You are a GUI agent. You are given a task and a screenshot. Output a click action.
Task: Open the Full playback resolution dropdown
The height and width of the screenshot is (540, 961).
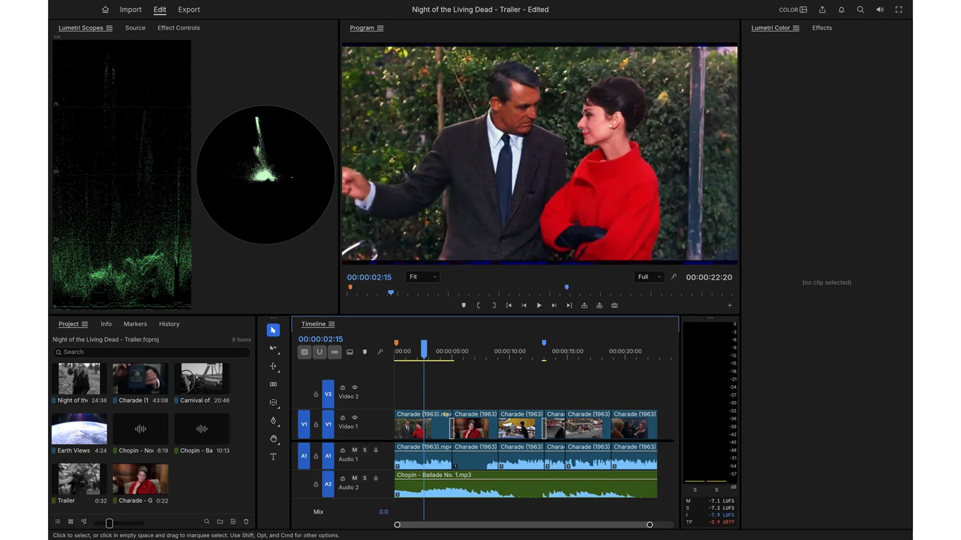[x=649, y=276]
